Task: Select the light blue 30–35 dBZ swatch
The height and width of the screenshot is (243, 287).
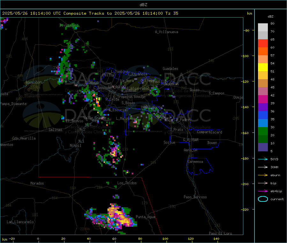Action: point(263,123)
